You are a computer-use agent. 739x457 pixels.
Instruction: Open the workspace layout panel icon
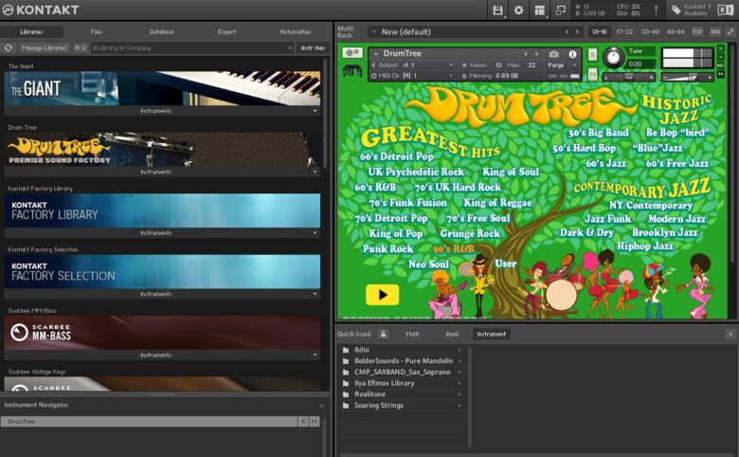(540, 9)
